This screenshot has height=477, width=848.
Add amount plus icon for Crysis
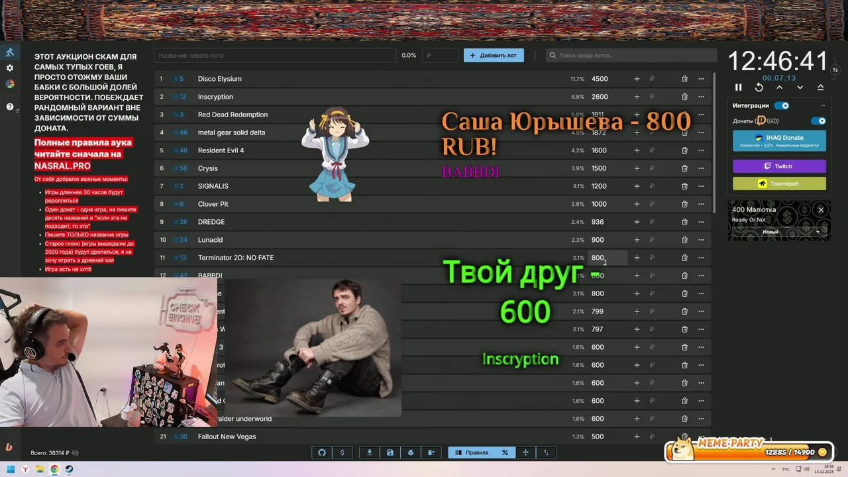coord(637,168)
